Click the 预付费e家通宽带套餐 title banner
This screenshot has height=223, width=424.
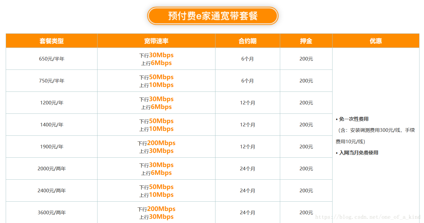point(212,16)
